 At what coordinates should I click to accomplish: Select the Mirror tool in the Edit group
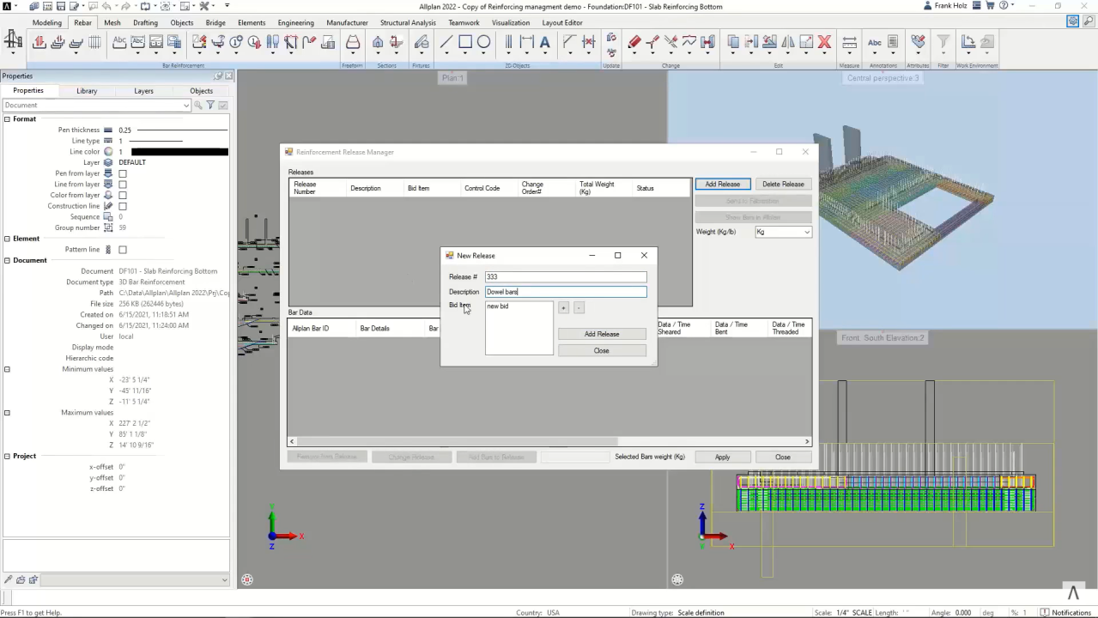(789, 42)
